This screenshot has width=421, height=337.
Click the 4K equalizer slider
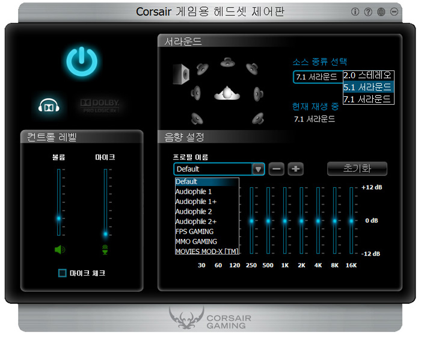pos(318,221)
